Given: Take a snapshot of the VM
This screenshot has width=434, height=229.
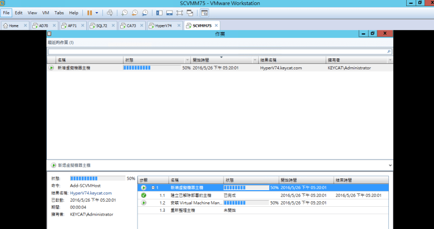Looking at the screenshot, I should (x=124, y=12).
